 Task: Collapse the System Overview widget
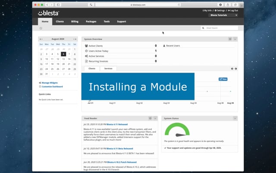(235, 39)
